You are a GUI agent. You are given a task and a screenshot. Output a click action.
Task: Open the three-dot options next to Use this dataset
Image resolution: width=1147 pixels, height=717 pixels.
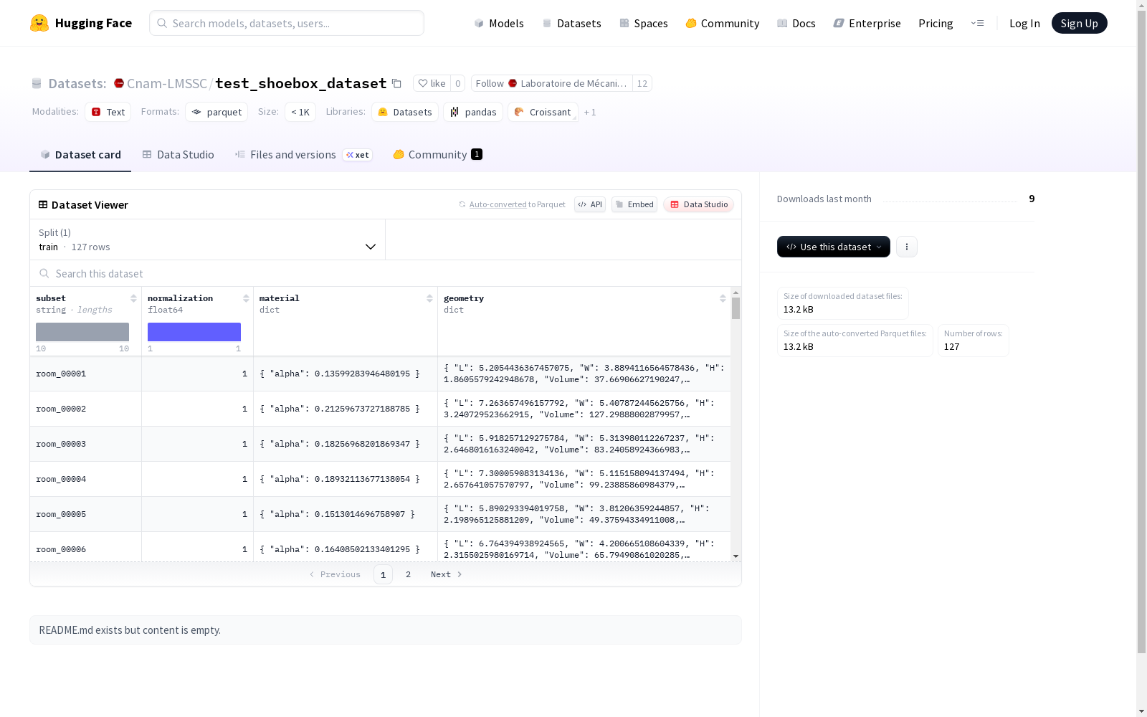point(907,247)
